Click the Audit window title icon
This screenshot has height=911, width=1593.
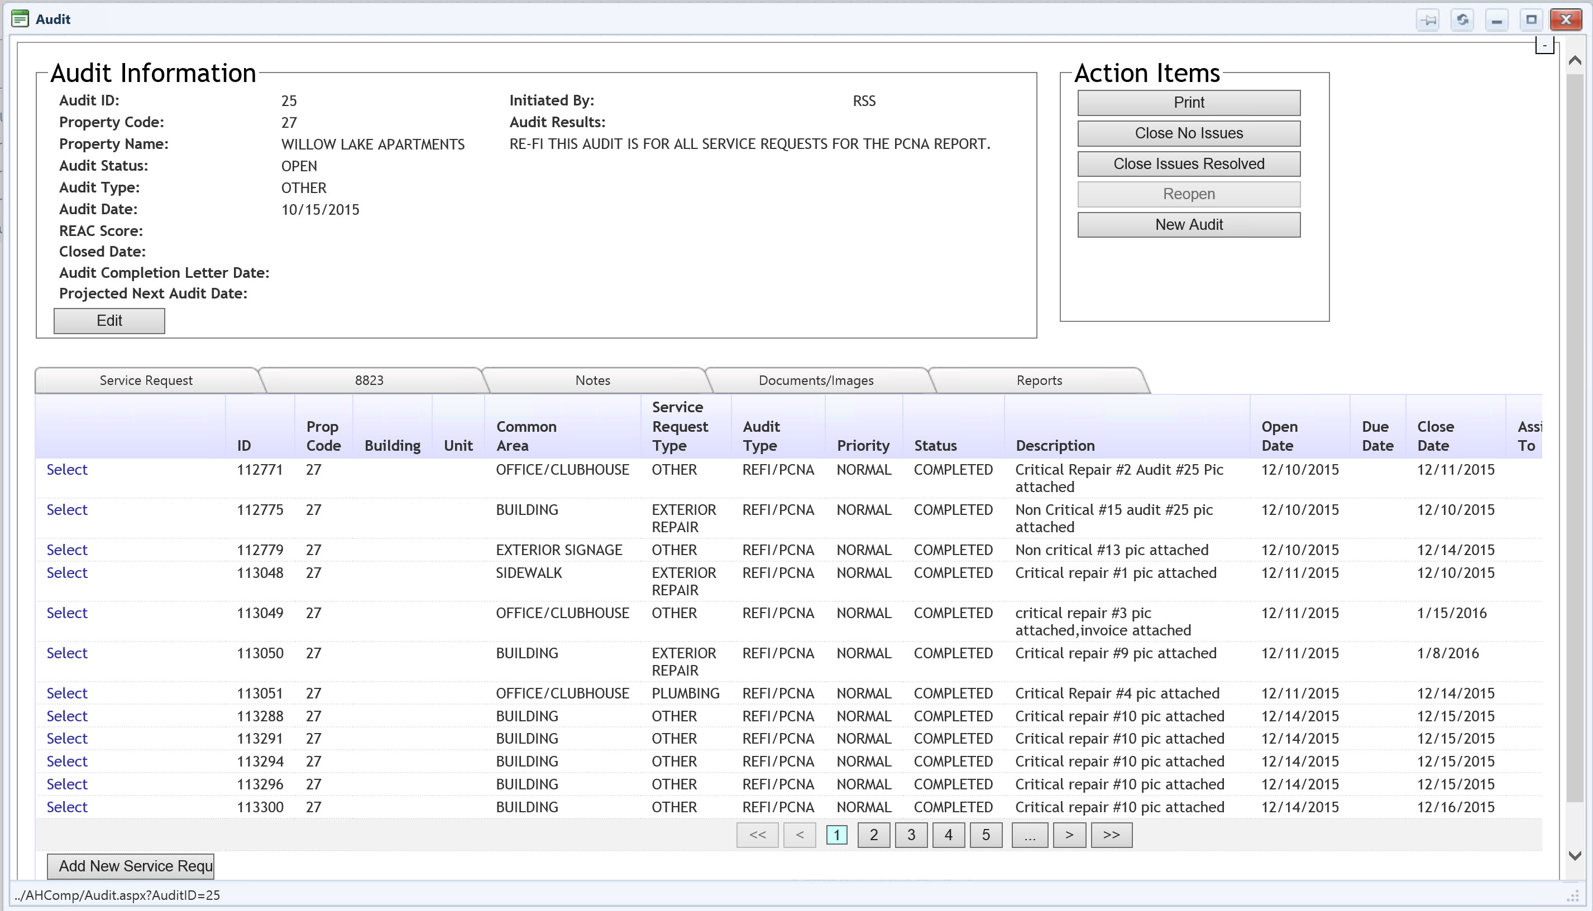20,20
